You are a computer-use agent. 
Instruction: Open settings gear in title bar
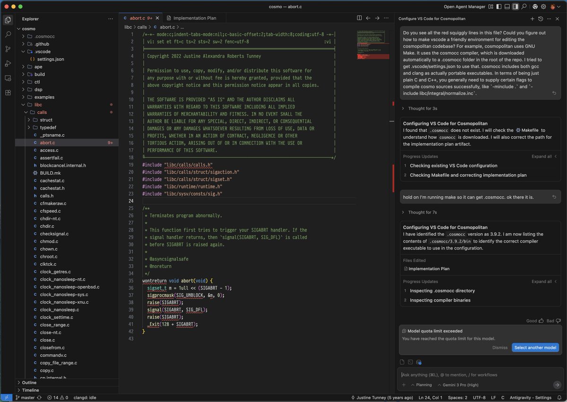tap(544, 7)
